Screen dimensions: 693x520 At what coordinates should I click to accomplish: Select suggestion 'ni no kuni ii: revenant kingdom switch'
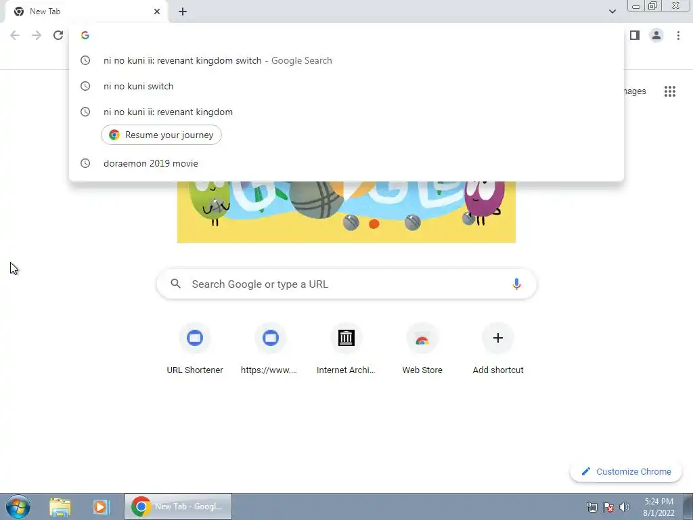346,60
